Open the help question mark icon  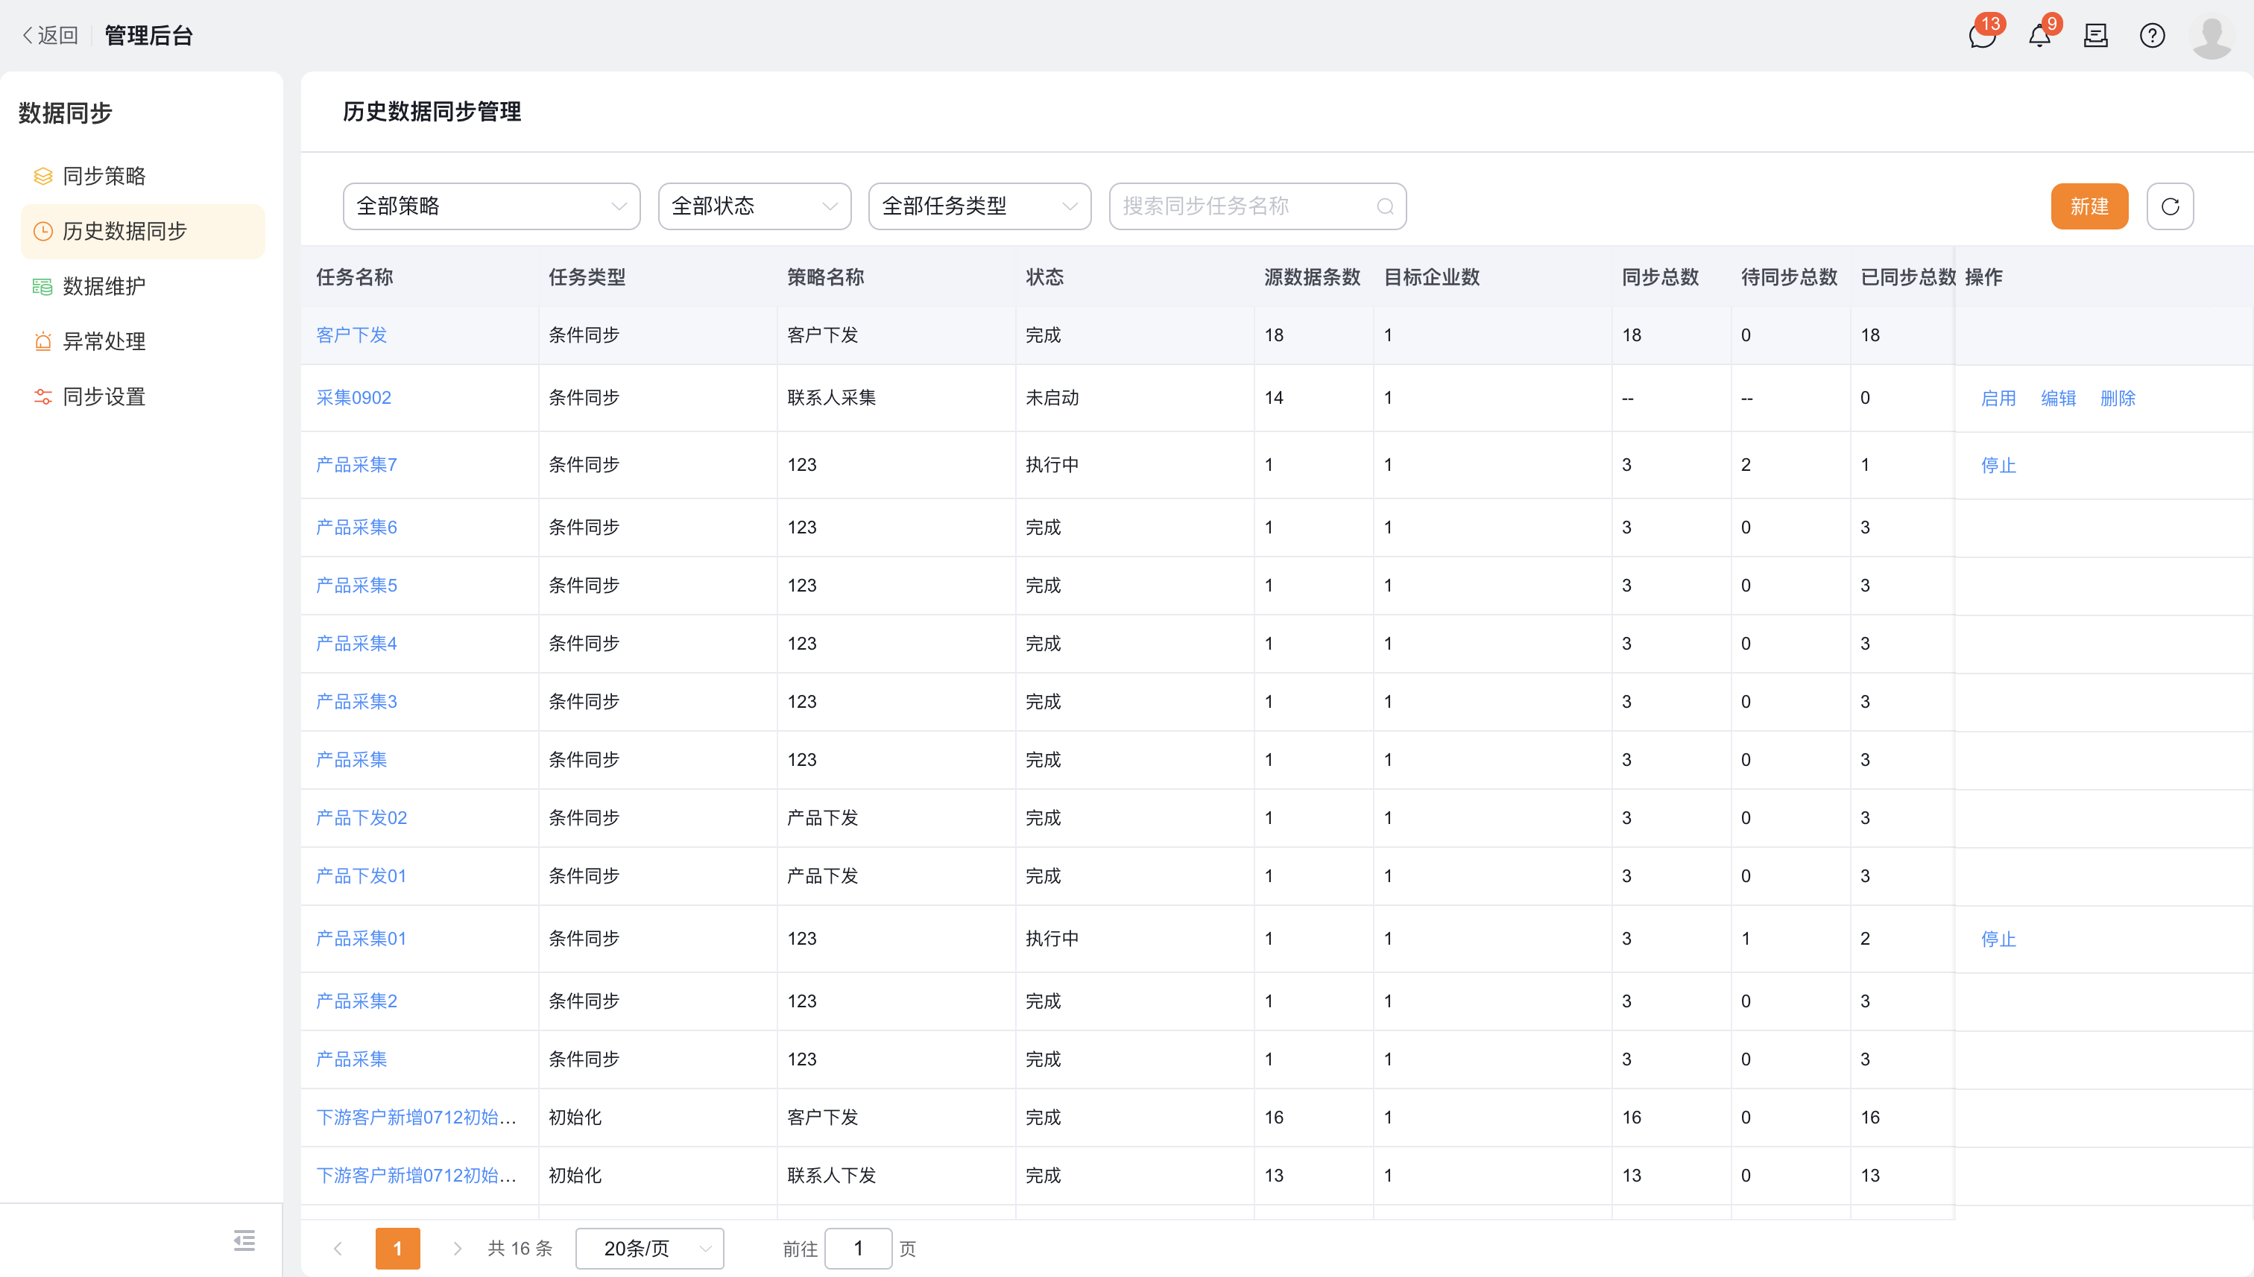coord(2152,36)
